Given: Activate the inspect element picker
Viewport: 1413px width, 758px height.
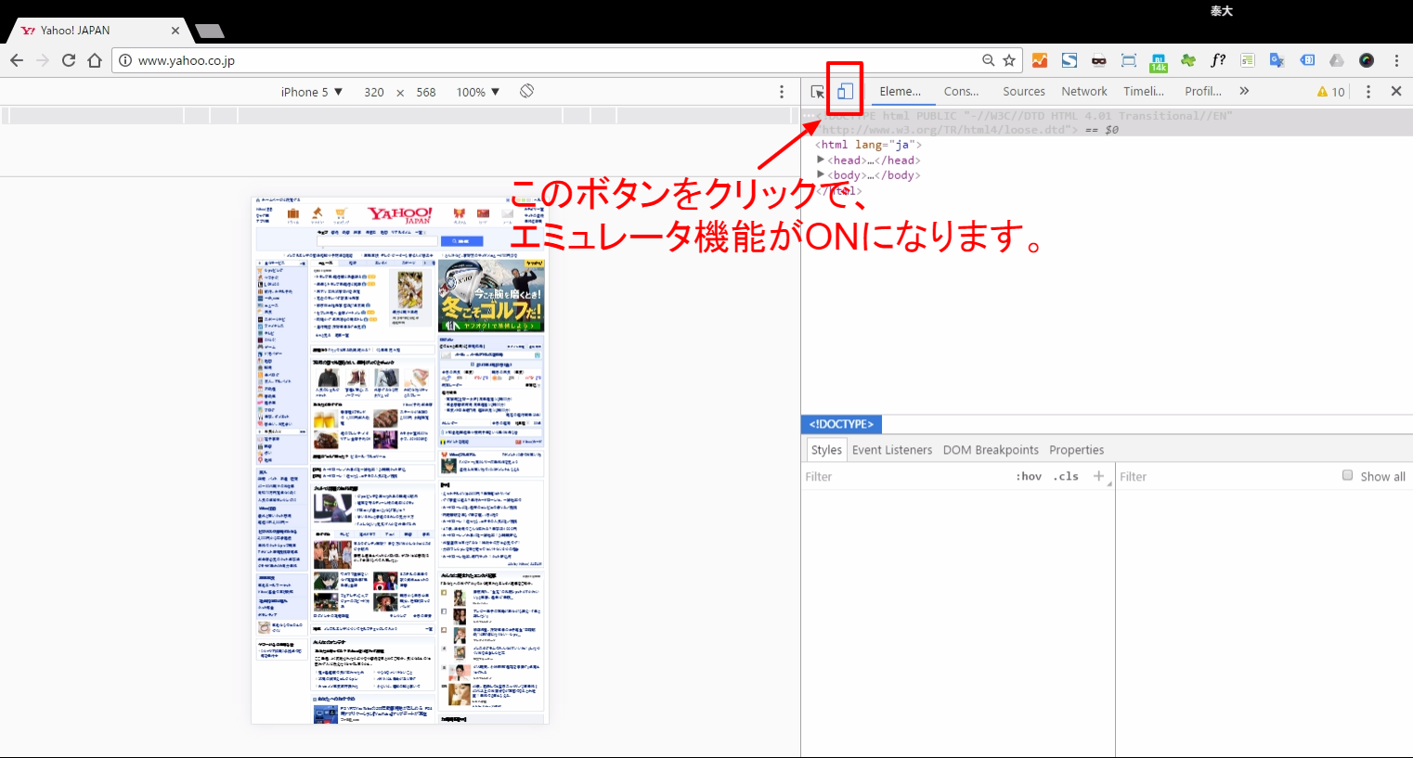Looking at the screenshot, I should (818, 92).
